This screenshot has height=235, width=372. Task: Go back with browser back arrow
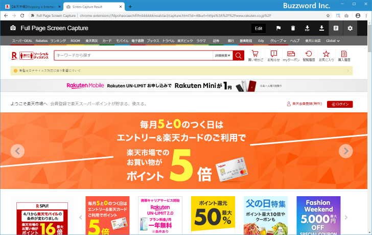click(6, 16)
